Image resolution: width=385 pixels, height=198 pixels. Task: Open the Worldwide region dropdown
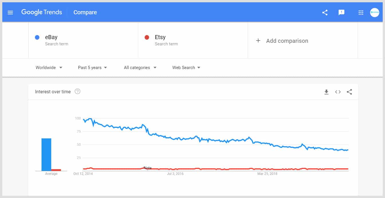click(49, 67)
